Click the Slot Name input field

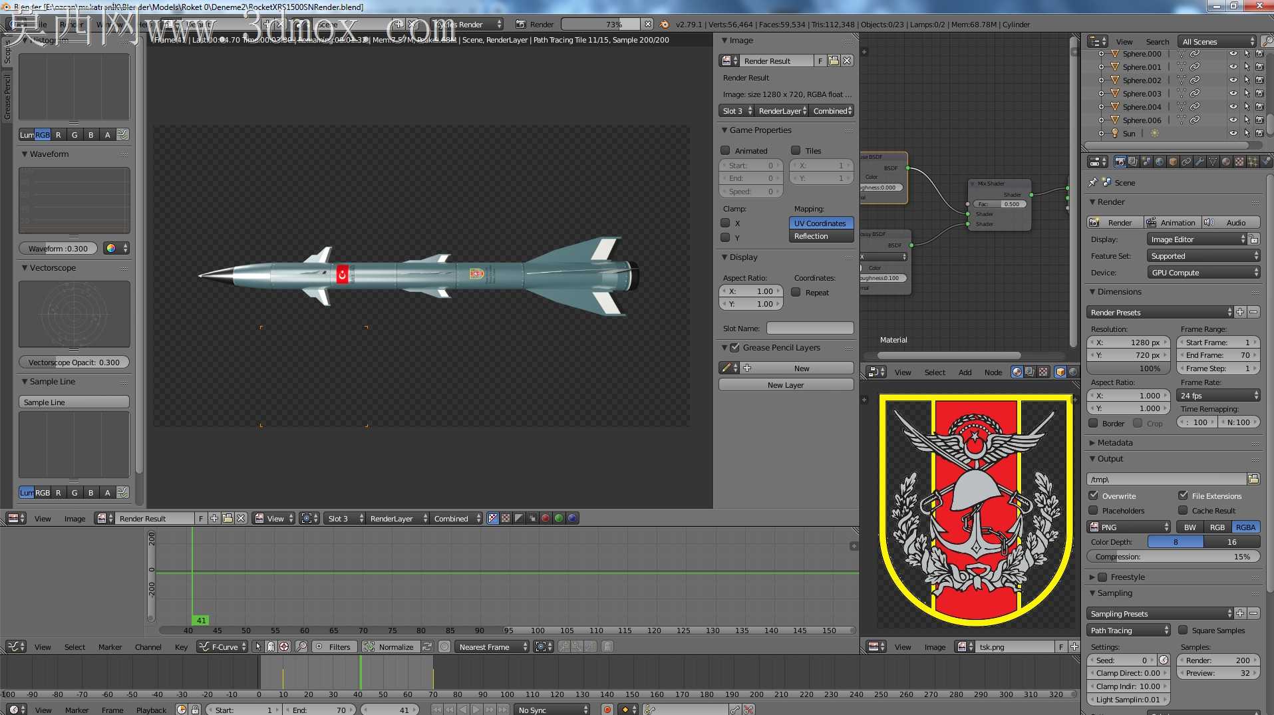click(x=810, y=328)
